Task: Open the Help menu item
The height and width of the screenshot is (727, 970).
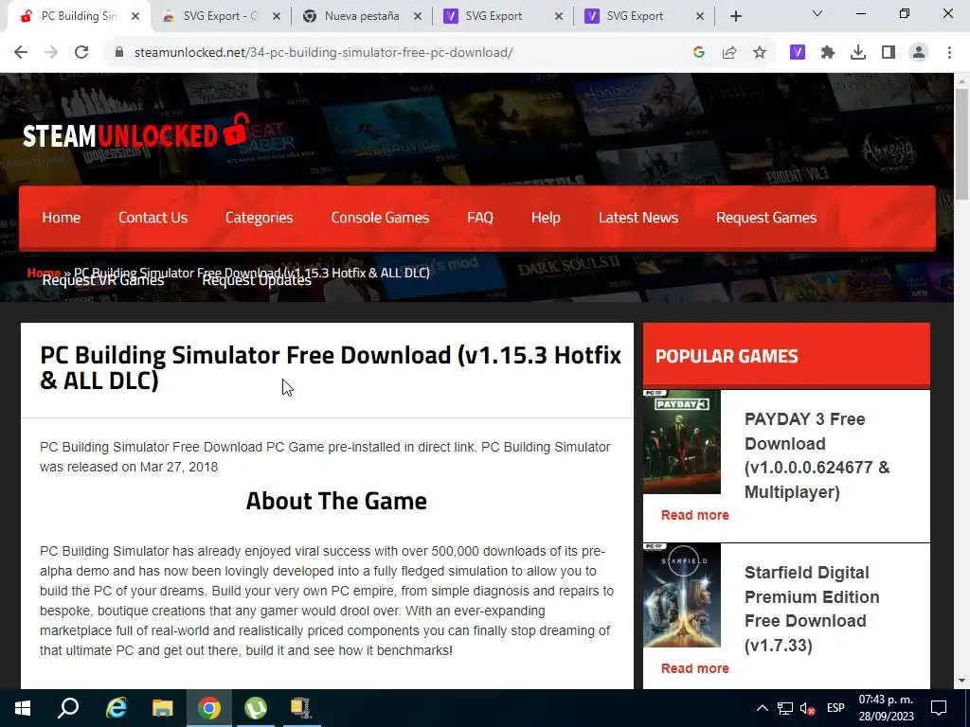Action: [x=546, y=218]
